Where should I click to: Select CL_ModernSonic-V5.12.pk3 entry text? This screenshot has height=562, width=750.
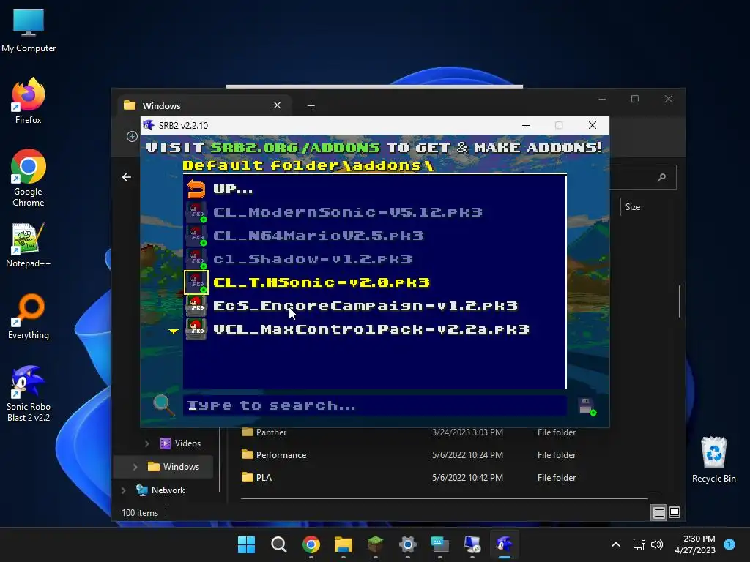348,212
